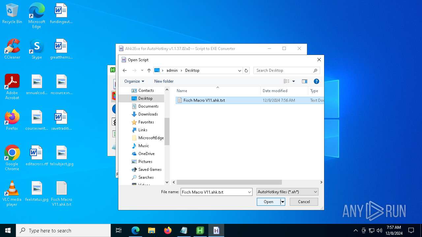Click the horizontal scrollbar in file list
Image resolution: width=422 pixels, height=237 pixels.
229,182
